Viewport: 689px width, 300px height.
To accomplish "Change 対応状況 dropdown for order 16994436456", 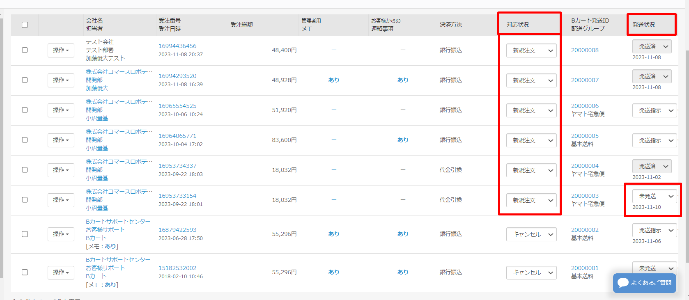I will pyautogui.click(x=531, y=50).
